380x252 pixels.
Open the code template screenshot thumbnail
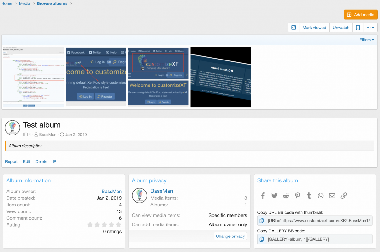tap(34, 77)
